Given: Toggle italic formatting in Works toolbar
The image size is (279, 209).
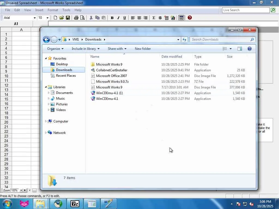Looking at the screenshot, I should tap(118, 18).
